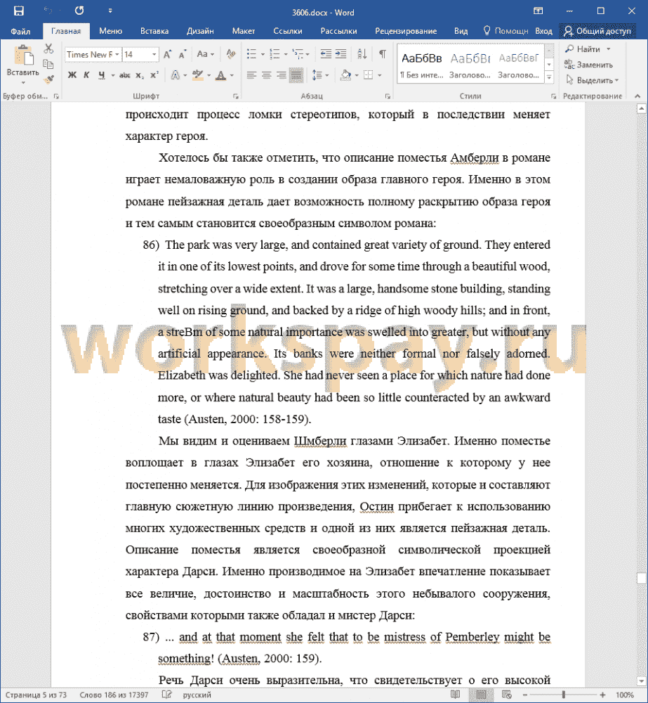648x703 pixels.
Task: Toggle superscript formatting
Action: [x=154, y=75]
